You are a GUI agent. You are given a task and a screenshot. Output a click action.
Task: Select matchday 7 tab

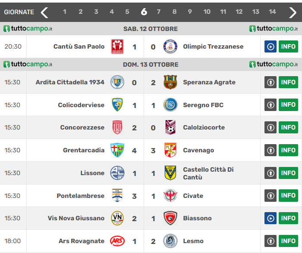pos(158,12)
